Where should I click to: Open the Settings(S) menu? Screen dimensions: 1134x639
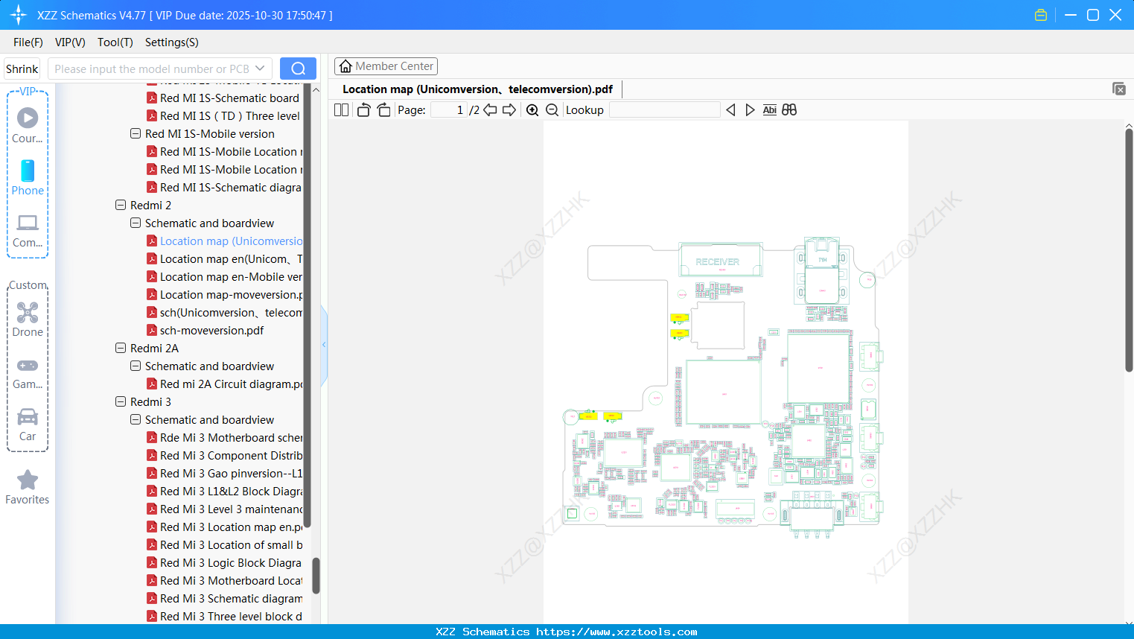point(171,42)
